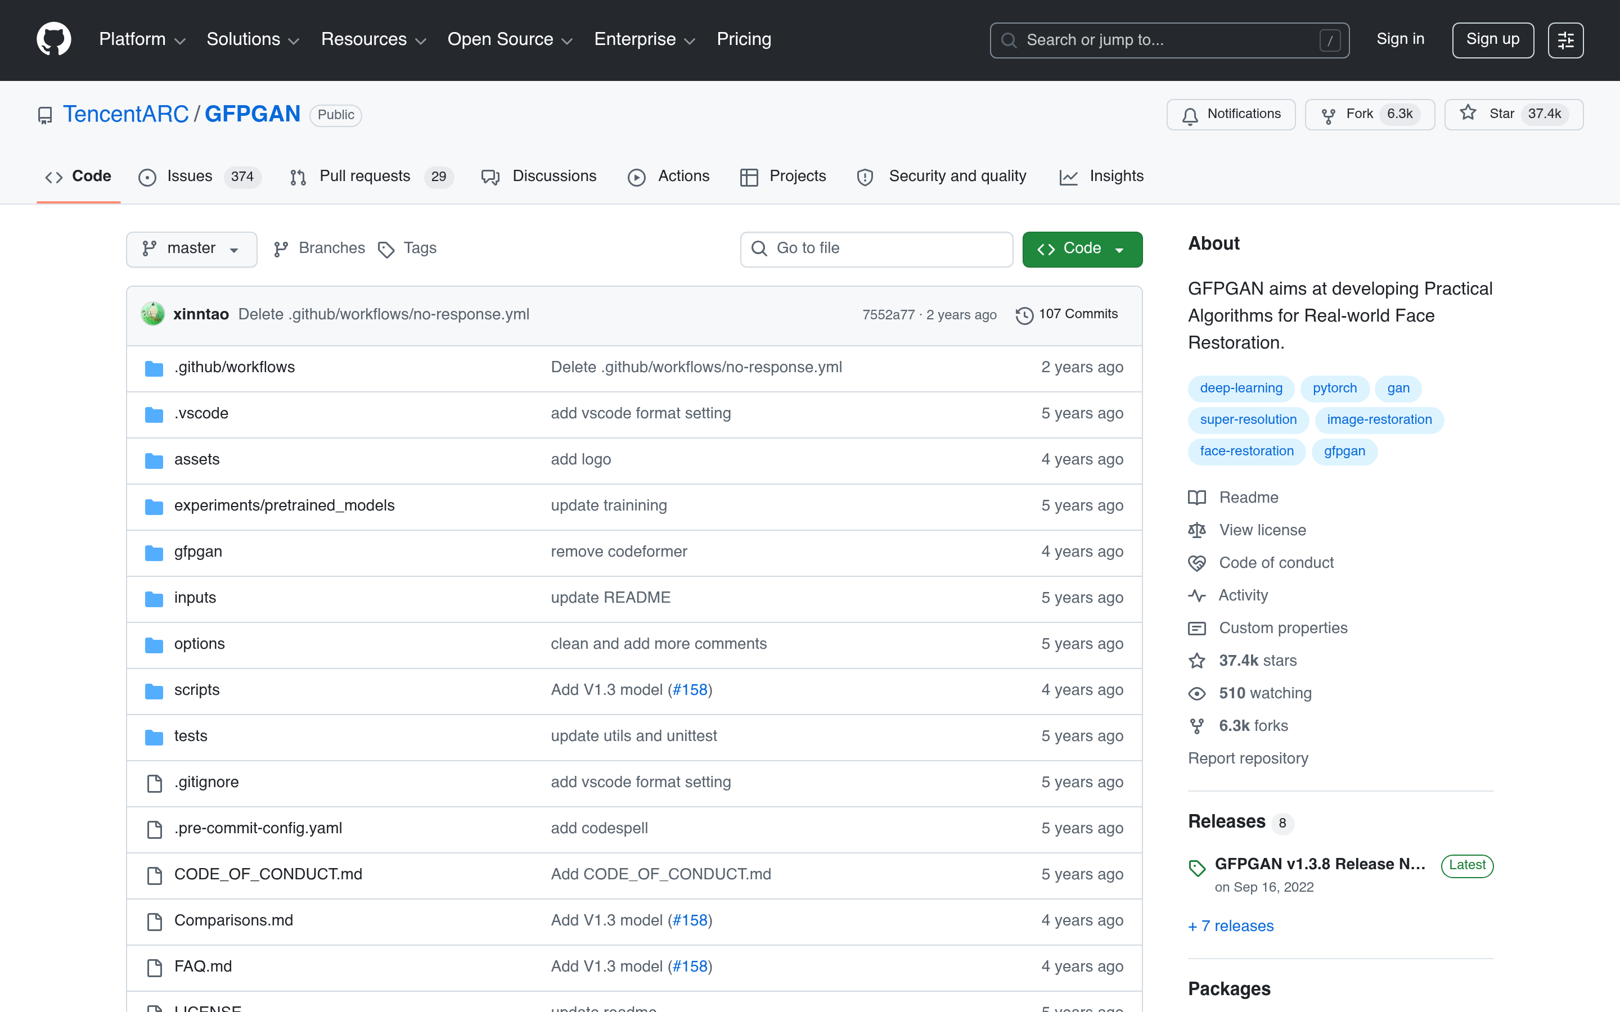This screenshot has width=1620, height=1012.
Task: Open the Security and quality tab
Action: click(941, 177)
